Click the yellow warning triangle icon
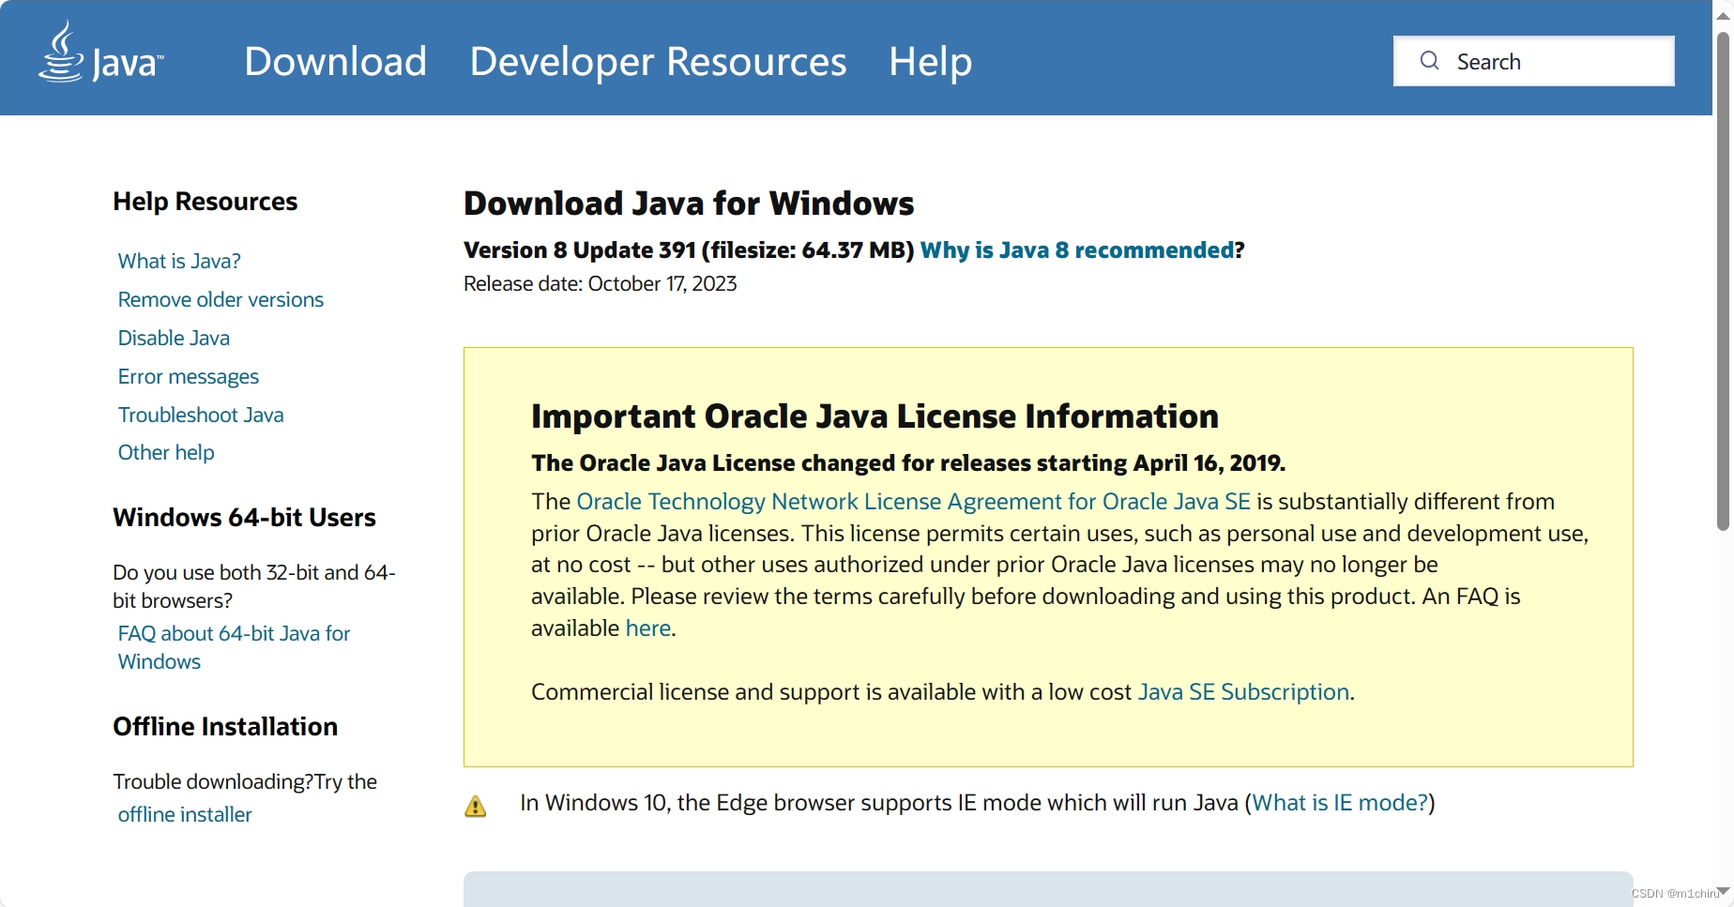This screenshot has width=1734, height=907. tap(476, 807)
